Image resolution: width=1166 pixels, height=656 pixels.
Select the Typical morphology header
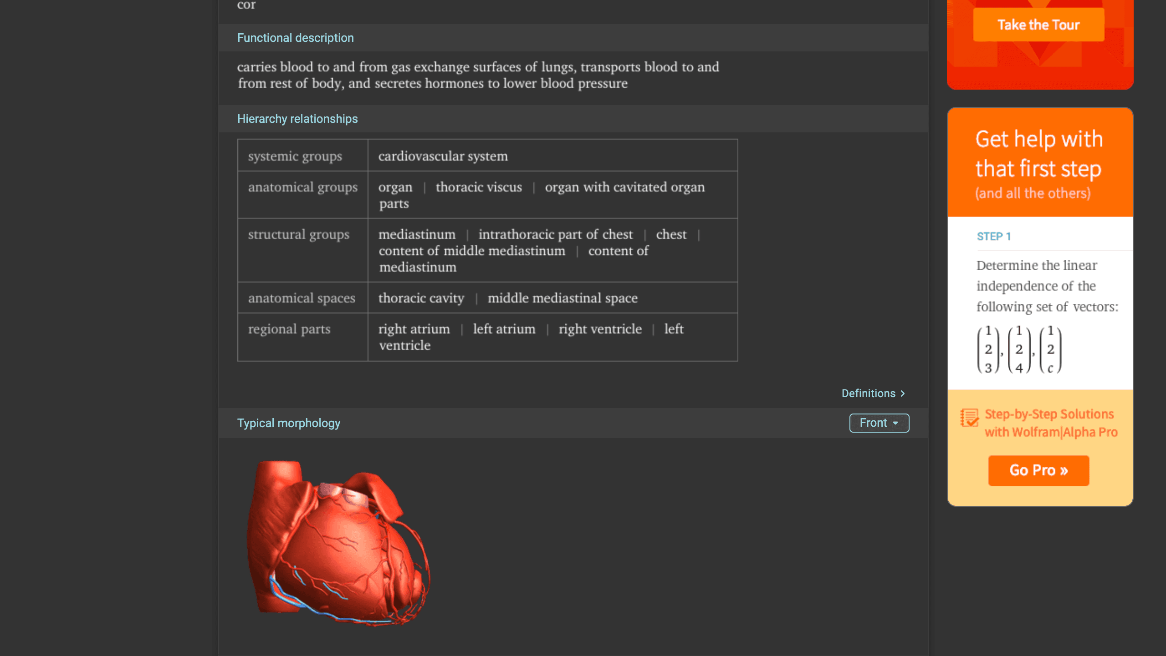click(289, 423)
